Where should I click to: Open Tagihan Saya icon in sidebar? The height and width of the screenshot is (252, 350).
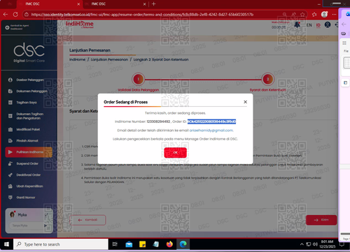point(10,103)
